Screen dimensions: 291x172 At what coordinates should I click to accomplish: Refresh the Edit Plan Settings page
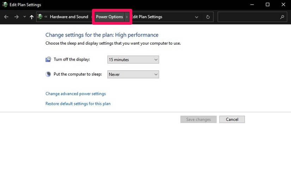208,17
